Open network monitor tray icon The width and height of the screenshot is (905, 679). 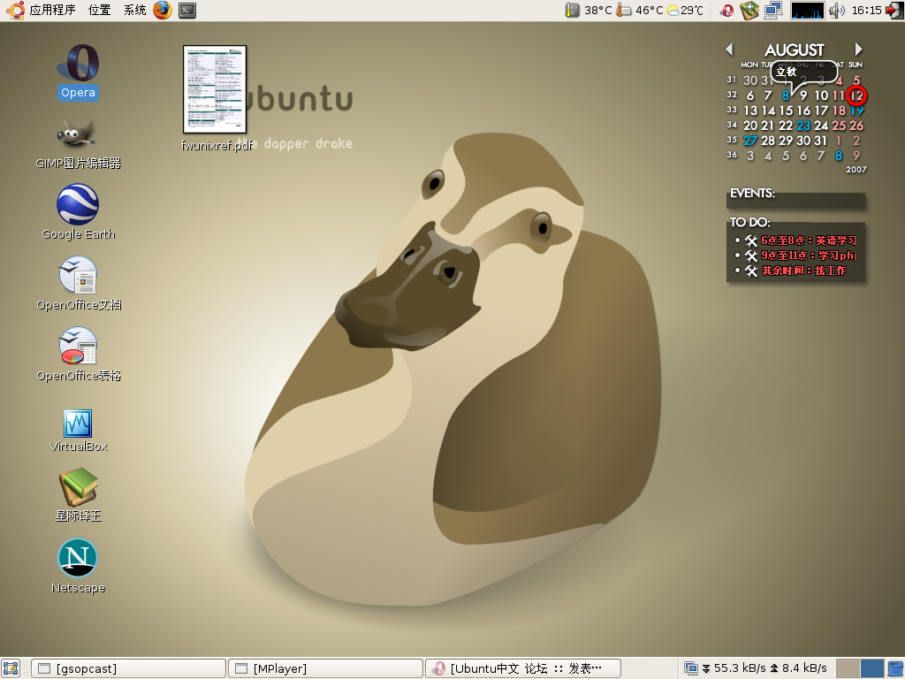773,11
